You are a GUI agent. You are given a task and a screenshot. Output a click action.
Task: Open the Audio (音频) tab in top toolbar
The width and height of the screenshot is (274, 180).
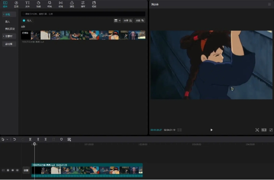point(16,4)
